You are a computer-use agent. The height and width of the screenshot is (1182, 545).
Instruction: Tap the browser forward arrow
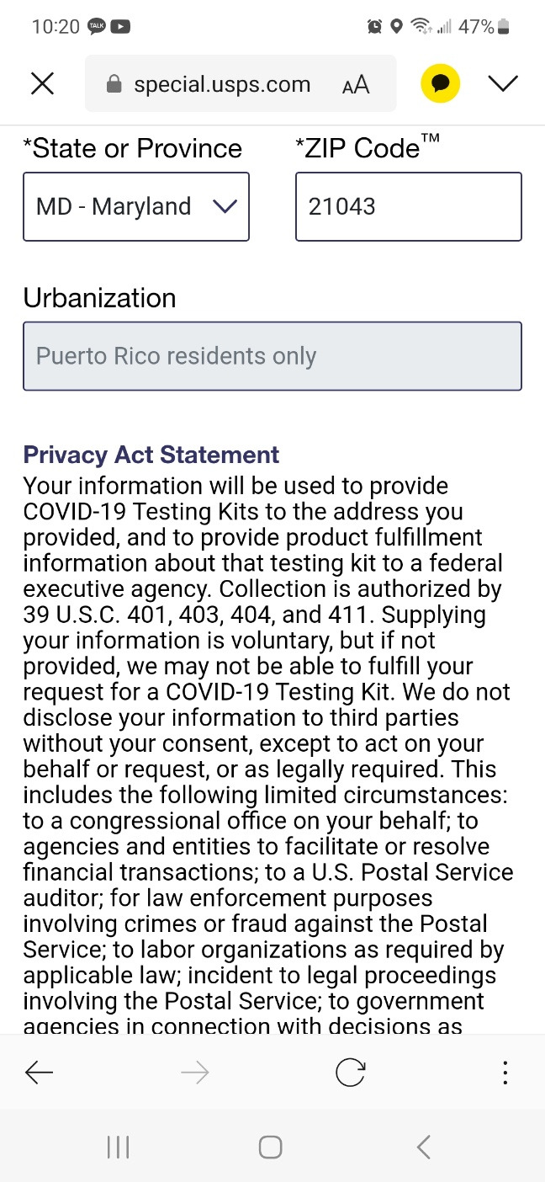tap(194, 1073)
